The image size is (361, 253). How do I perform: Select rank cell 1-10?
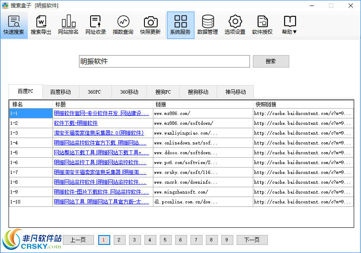pyautogui.click(x=31, y=202)
